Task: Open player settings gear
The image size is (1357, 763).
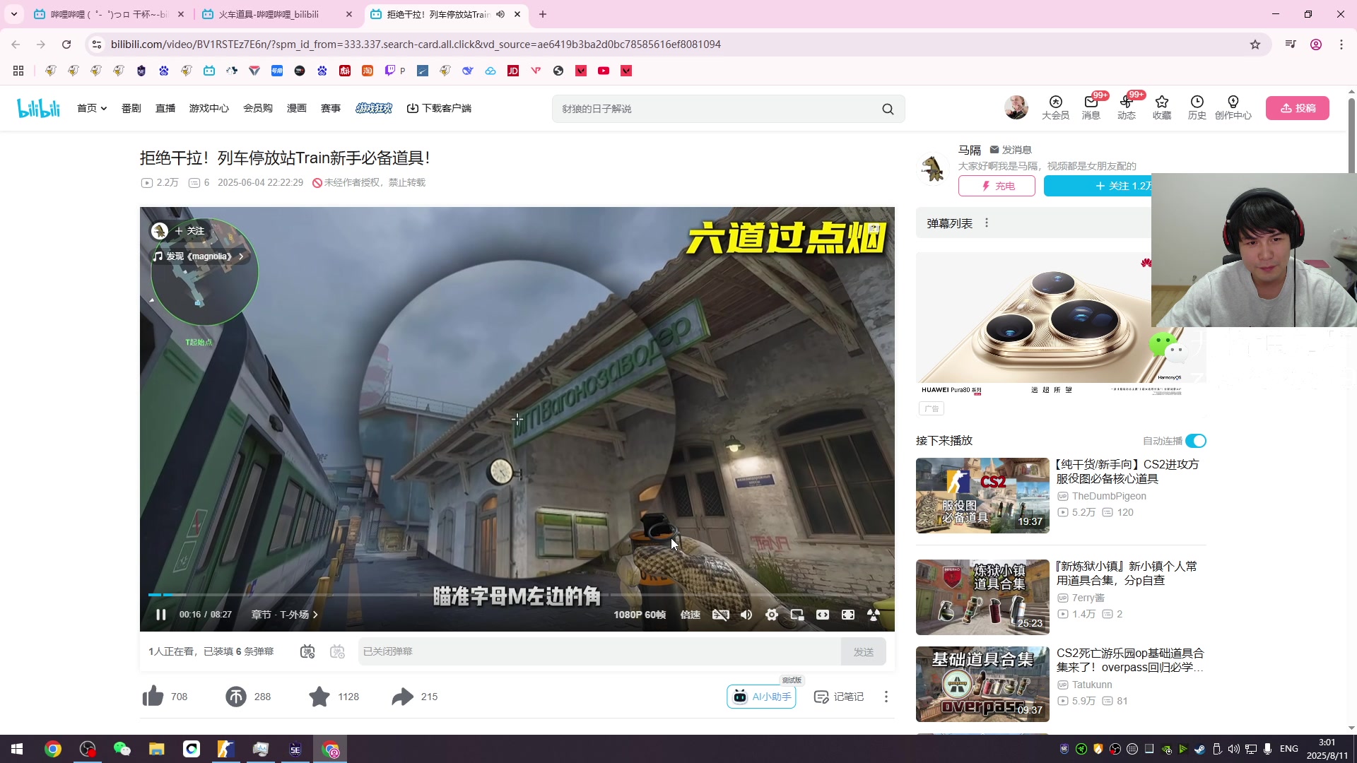Action: (x=772, y=615)
